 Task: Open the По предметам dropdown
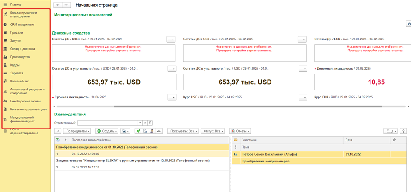[x=77, y=131]
